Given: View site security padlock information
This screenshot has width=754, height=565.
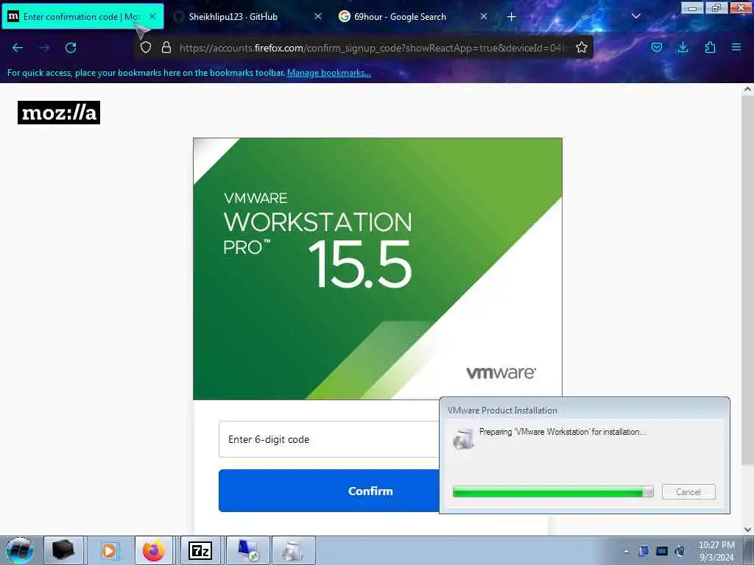Looking at the screenshot, I should coord(166,47).
